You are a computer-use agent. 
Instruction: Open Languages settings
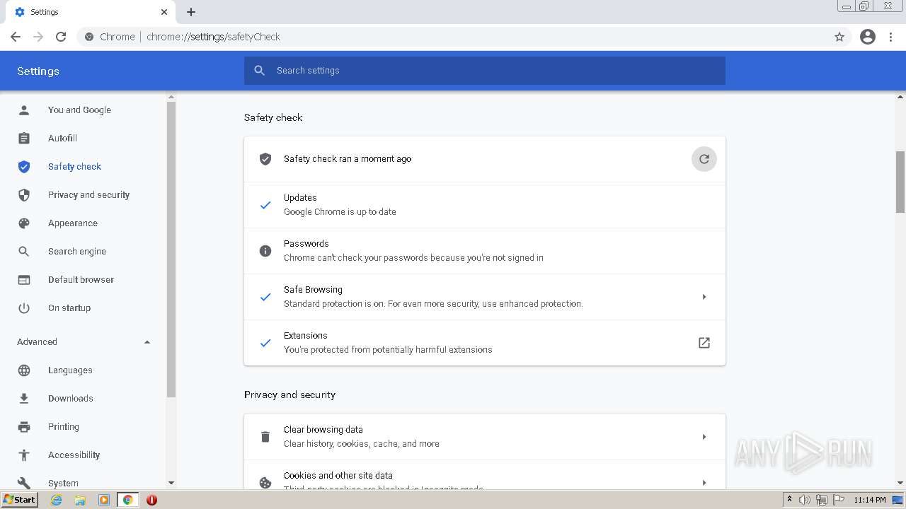click(x=70, y=370)
